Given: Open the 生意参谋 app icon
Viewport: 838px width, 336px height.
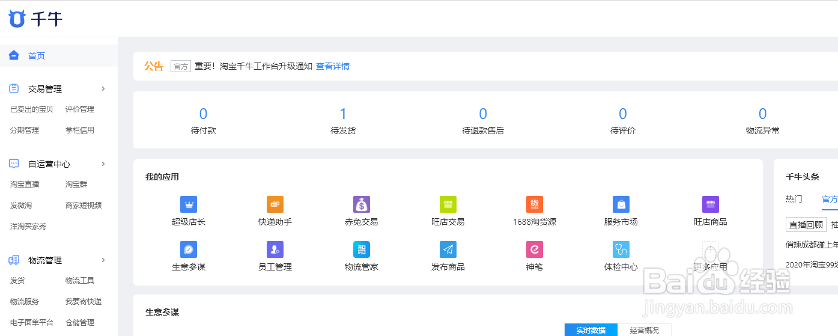Looking at the screenshot, I should tap(189, 249).
